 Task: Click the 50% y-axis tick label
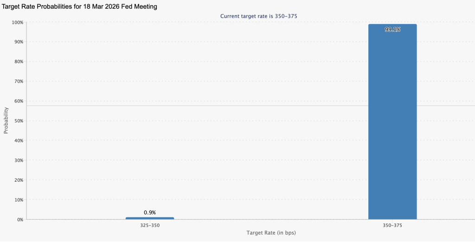click(x=19, y=121)
